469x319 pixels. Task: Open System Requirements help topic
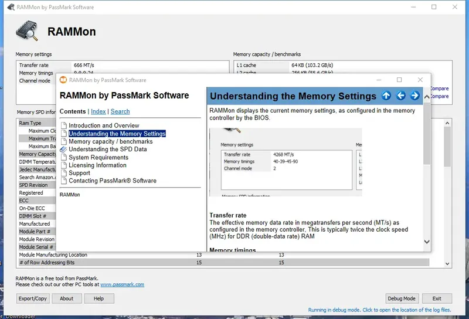coord(98,157)
